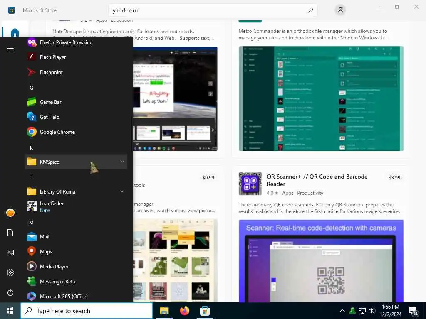
Task: Open the Power options button
Action: coord(10,292)
